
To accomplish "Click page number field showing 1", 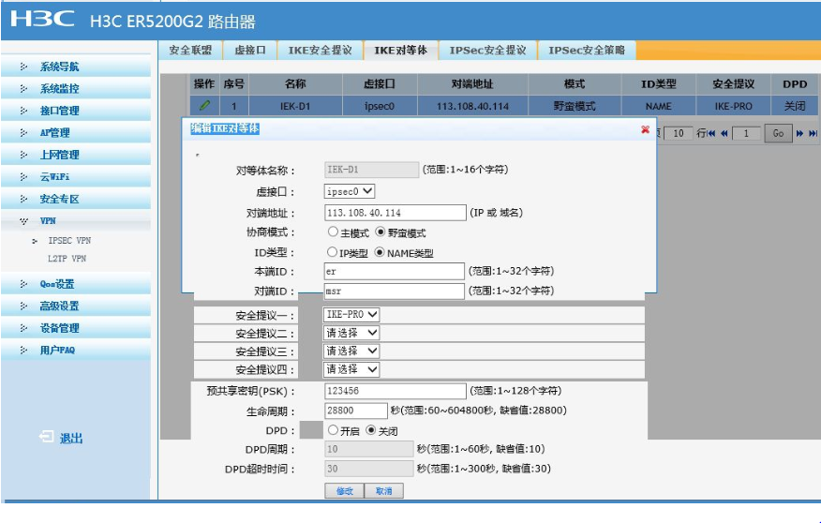I will [746, 133].
